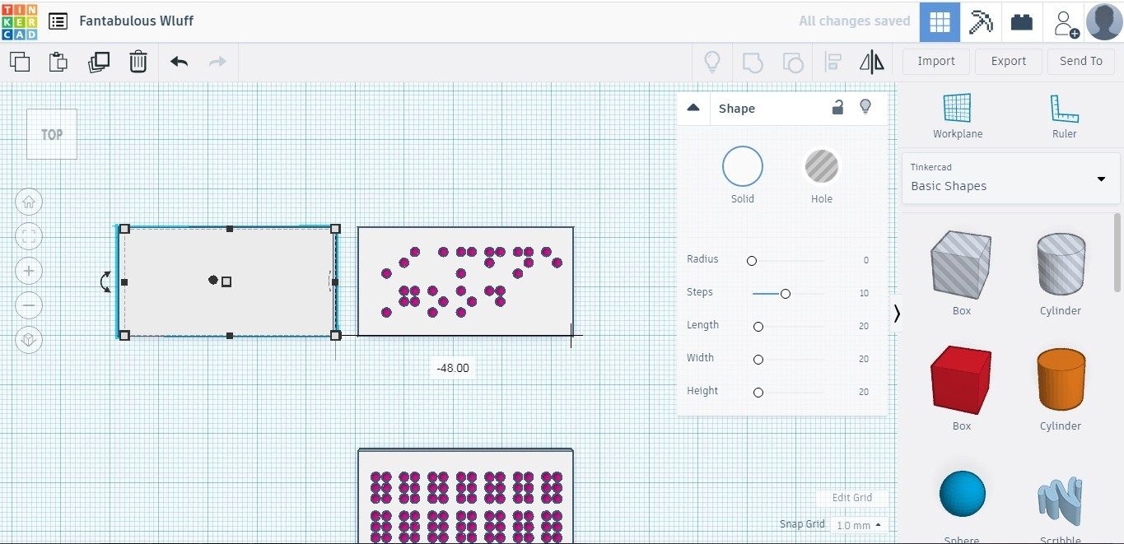Viewport: 1124px width, 544px height.
Task: Undo the last action
Action: [x=179, y=61]
